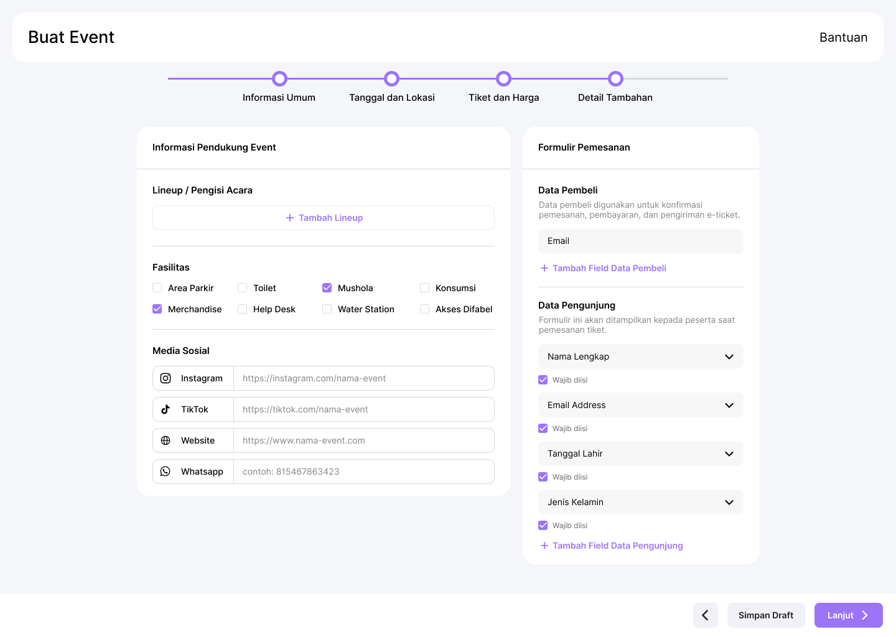Focus the Whatsapp number field
This screenshot has height=637, width=896.
pos(364,472)
